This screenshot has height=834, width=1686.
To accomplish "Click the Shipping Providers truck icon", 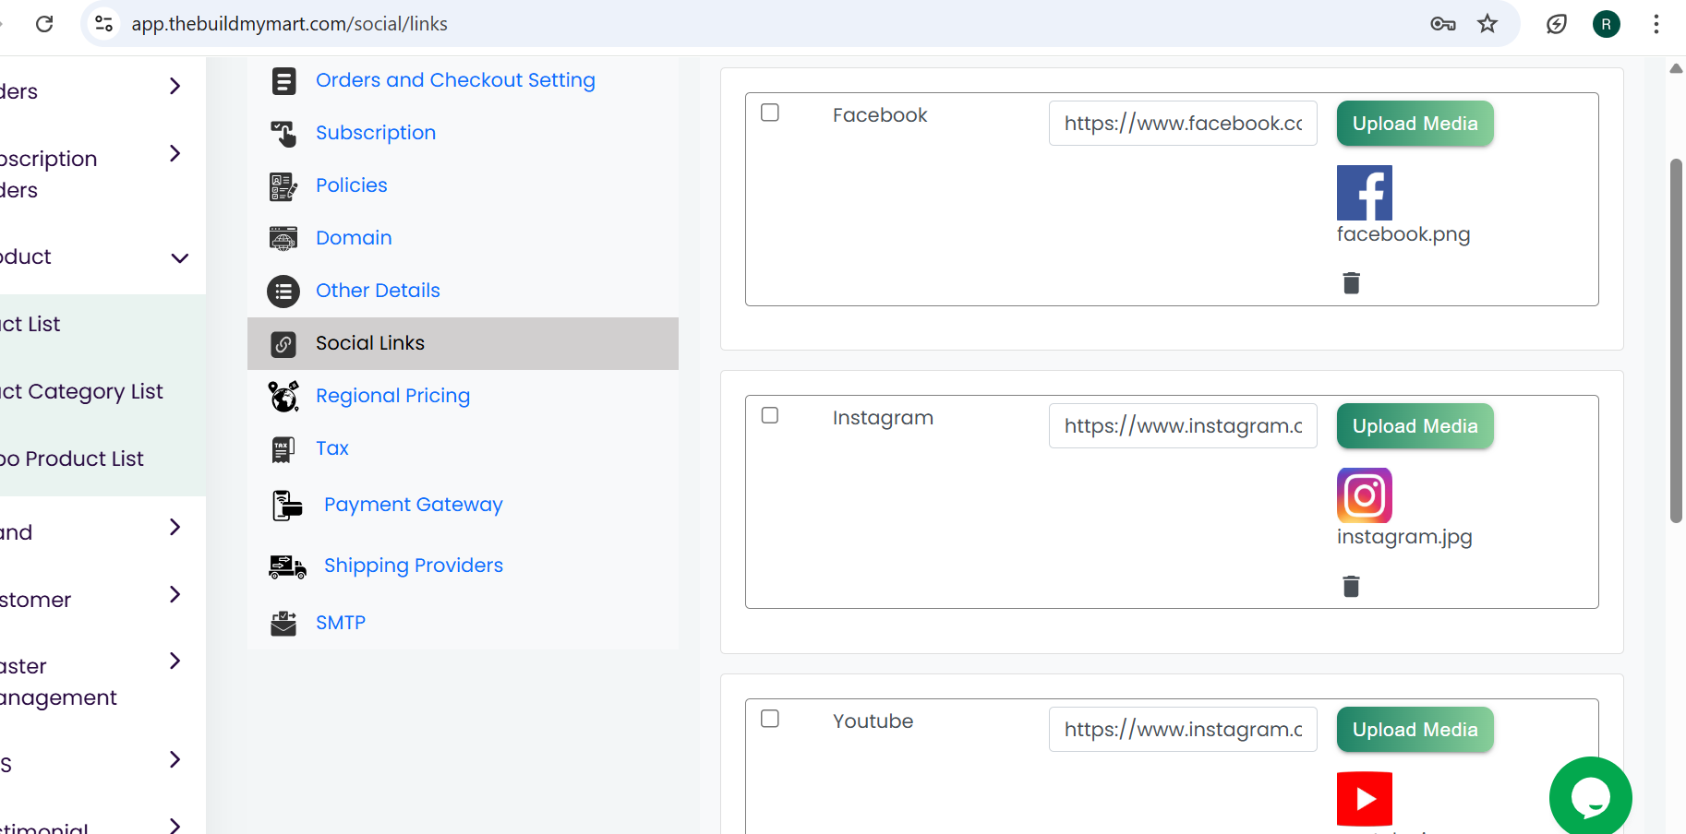I will pyautogui.click(x=287, y=566).
